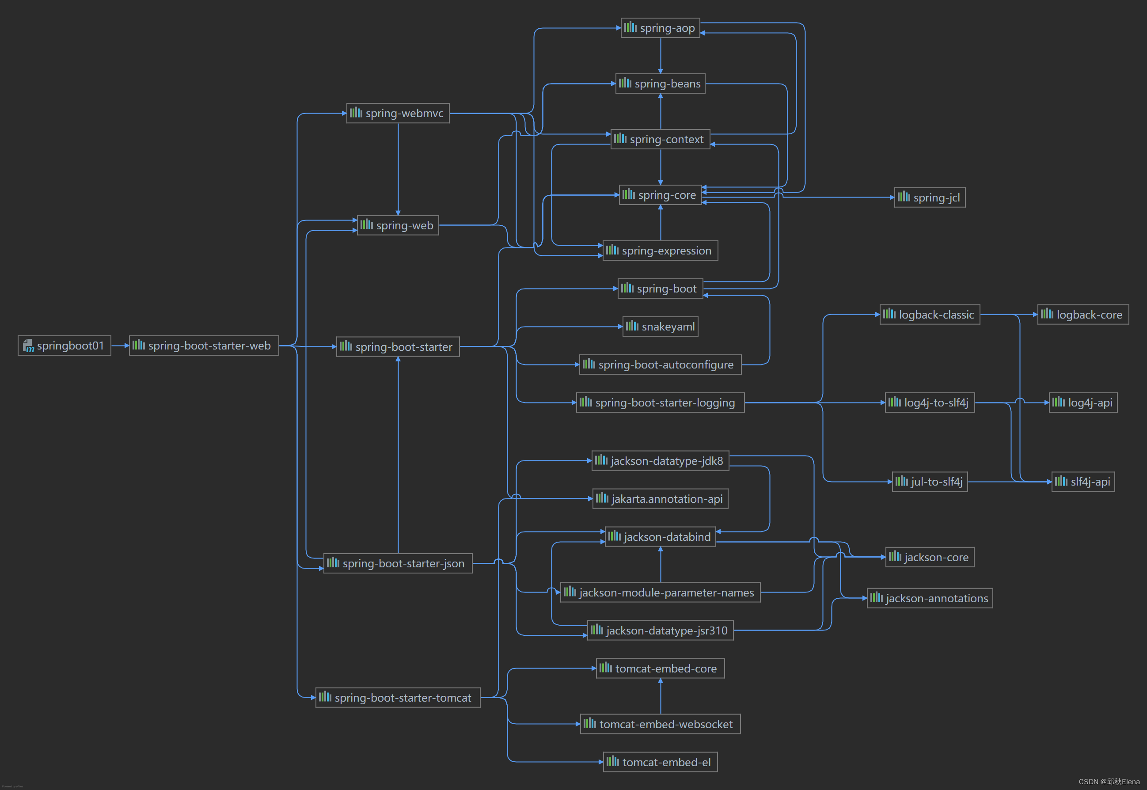
Task: Select the 'jackson-datatype-jdk8' label
Action: click(667, 461)
